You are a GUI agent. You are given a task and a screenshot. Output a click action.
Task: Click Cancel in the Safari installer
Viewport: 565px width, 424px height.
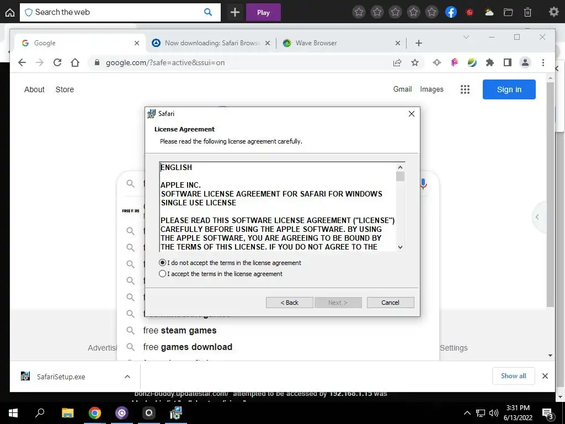click(x=390, y=303)
